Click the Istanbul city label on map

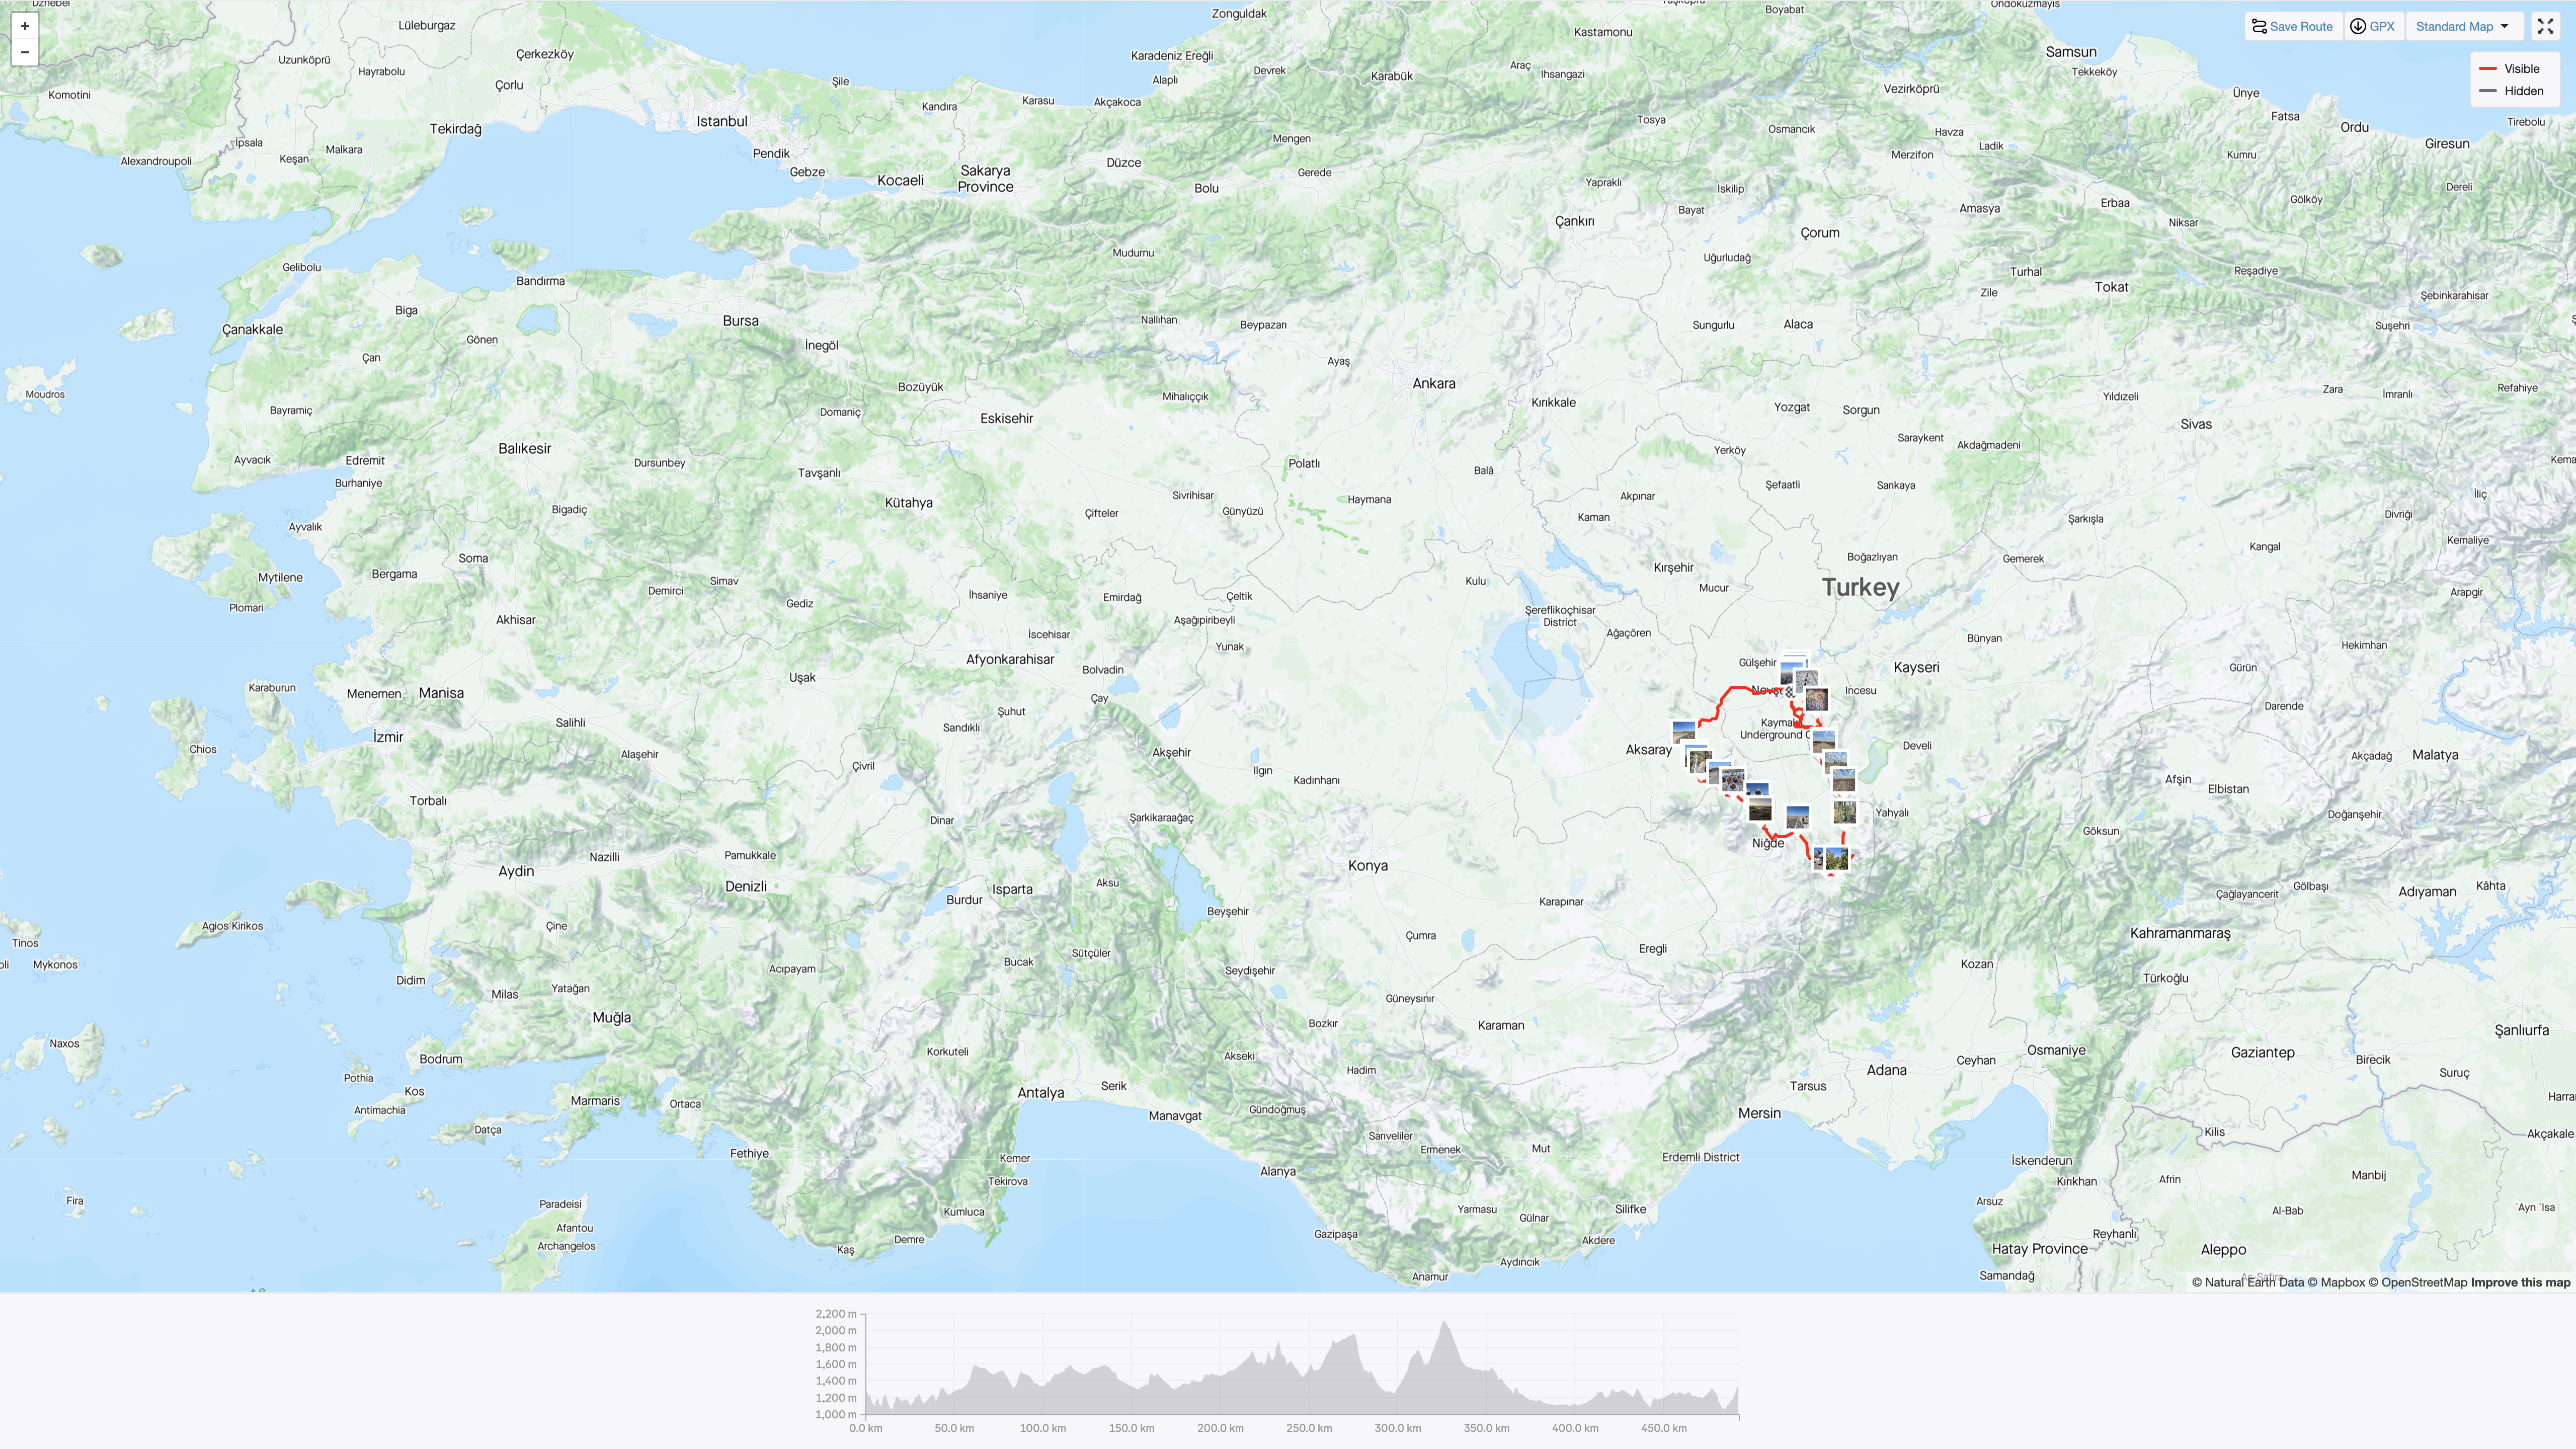pos(721,121)
